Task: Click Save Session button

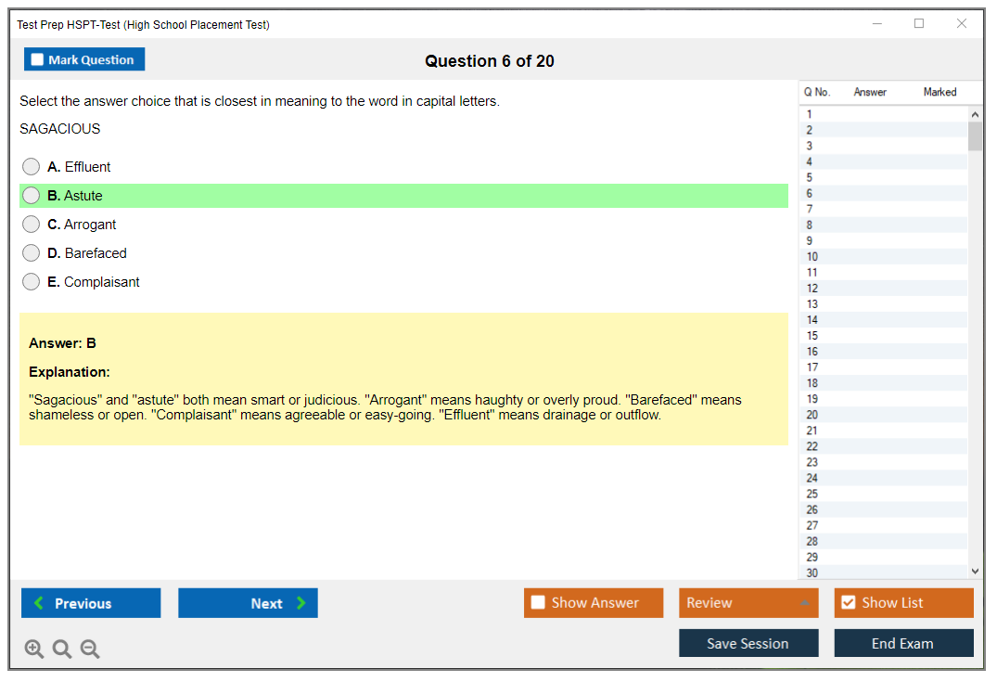Action: tap(748, 644)
